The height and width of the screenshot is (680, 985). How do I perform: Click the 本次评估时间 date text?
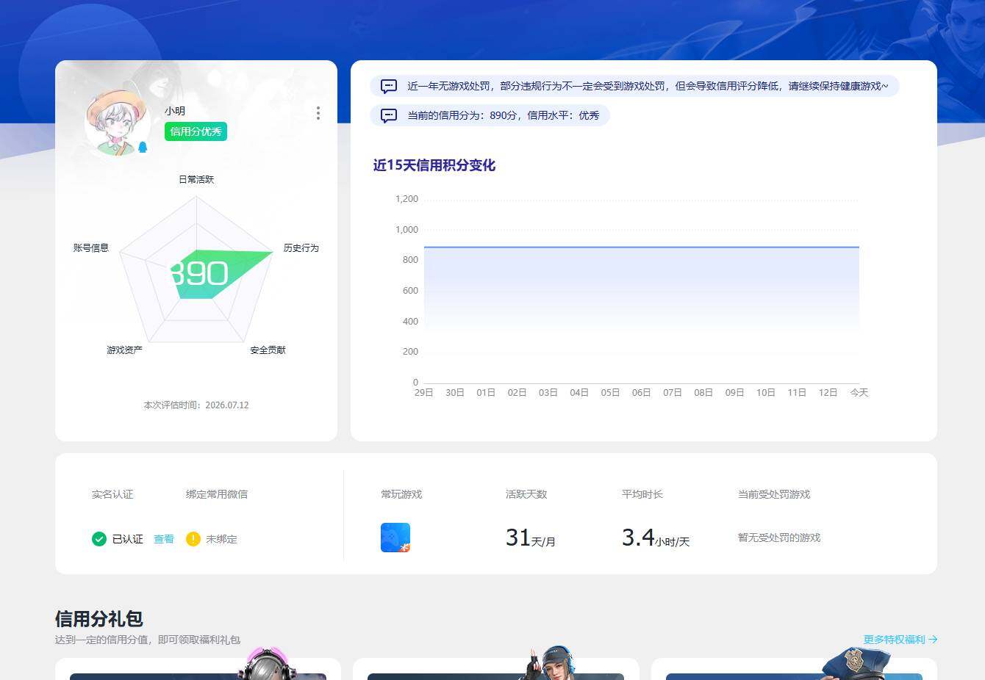(x=196, y=405)
